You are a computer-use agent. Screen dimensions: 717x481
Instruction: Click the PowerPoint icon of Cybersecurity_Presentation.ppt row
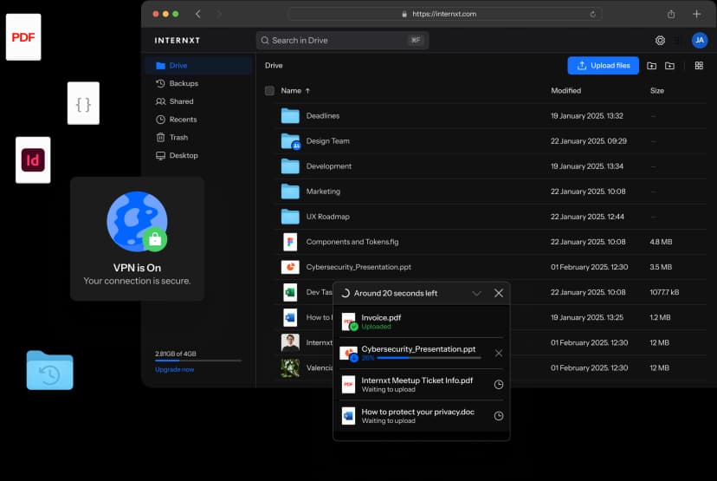290,267
